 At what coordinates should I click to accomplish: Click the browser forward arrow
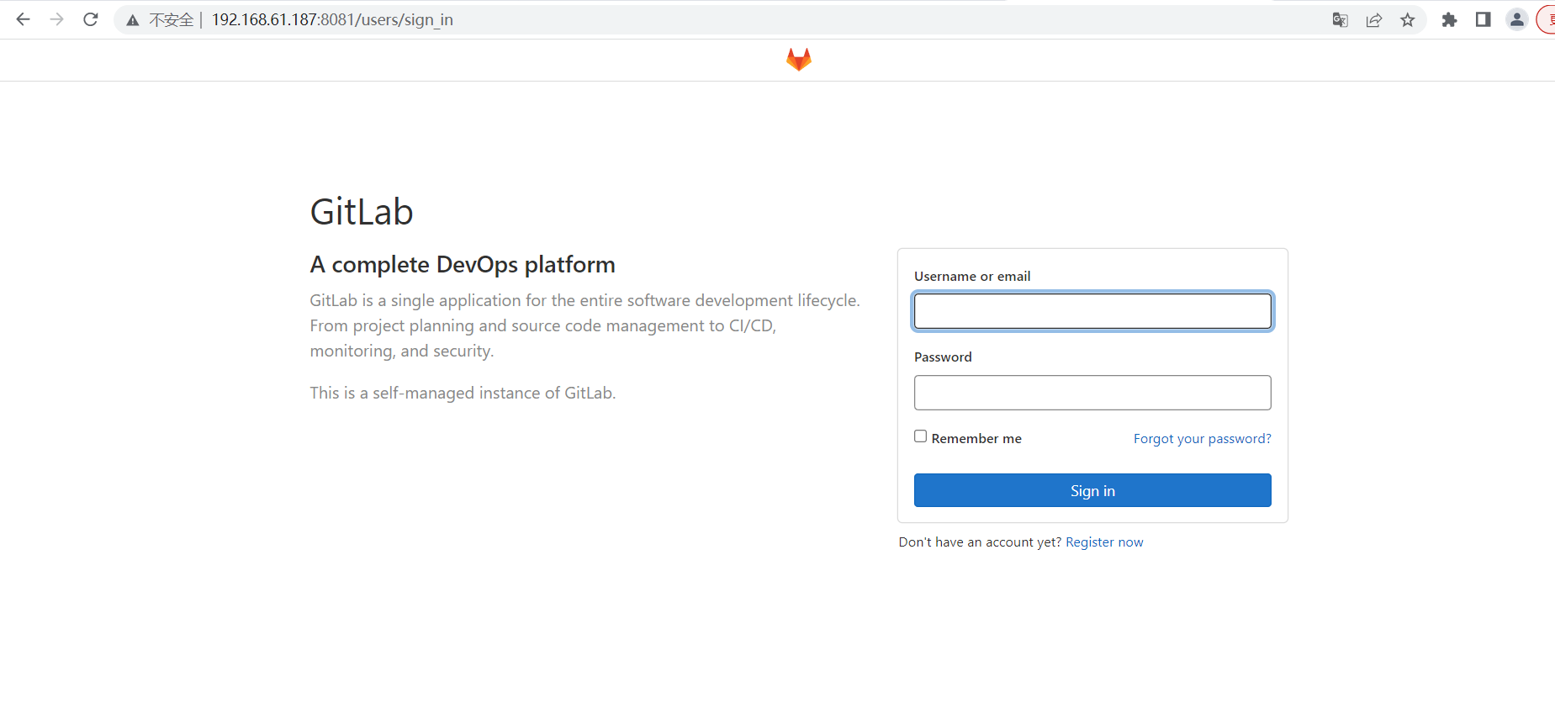57,19
